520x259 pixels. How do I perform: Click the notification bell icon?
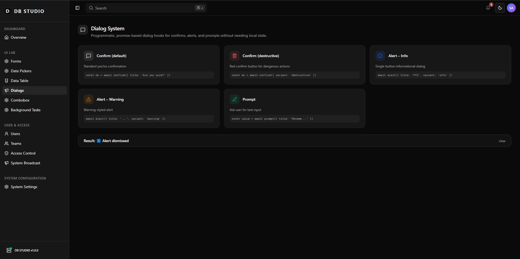coord(488,8)
